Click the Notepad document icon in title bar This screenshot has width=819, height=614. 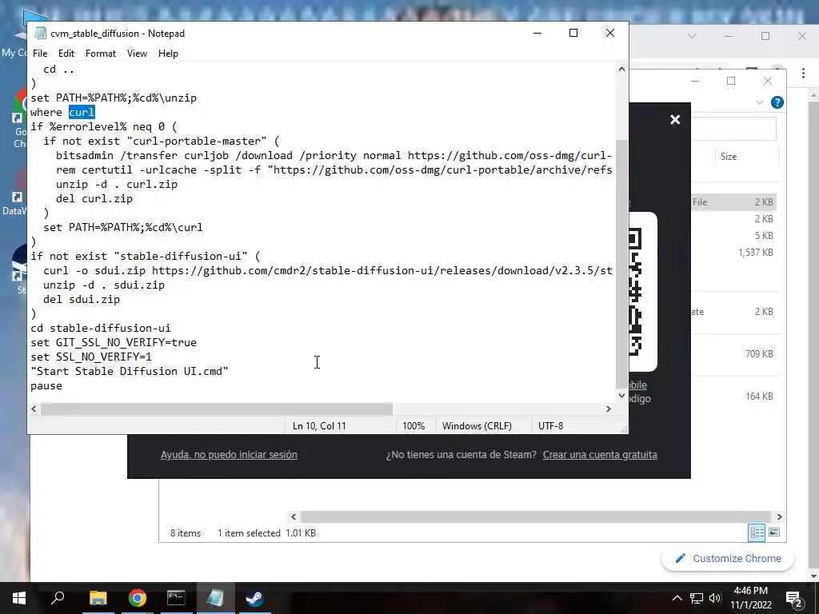[x=40, y=33]
